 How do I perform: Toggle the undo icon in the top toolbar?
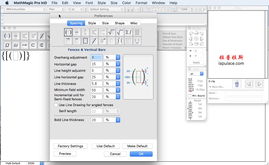(x=128, y=9)
